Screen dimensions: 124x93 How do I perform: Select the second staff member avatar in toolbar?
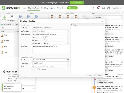pos(60,16)
